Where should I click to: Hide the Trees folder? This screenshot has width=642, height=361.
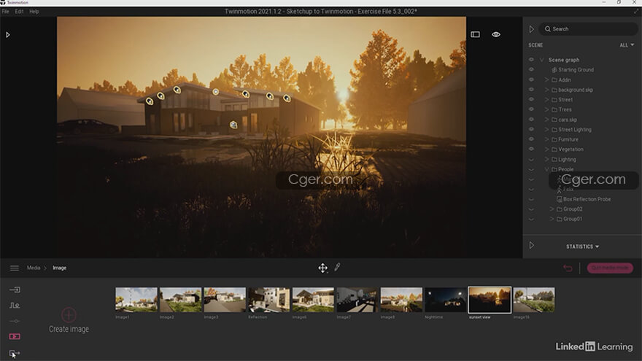531,109
